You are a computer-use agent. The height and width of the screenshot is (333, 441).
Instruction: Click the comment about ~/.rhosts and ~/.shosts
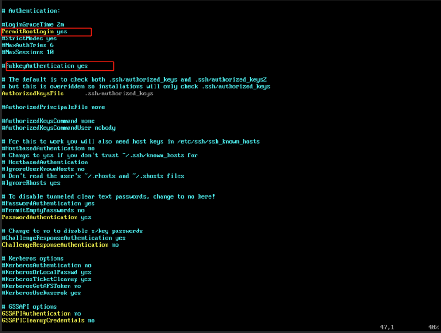coord(93,176)
